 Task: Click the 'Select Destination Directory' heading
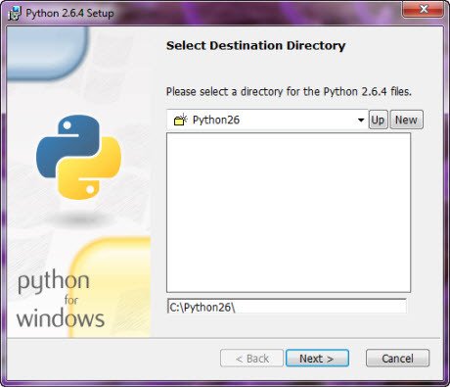pos(256,45)
